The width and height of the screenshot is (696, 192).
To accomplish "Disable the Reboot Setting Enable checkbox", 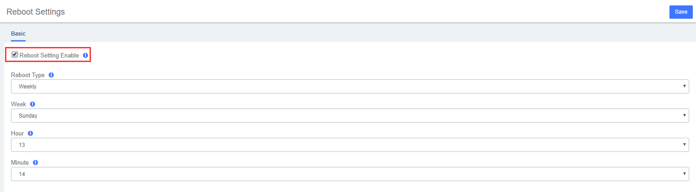I will [x=15, y=55].
